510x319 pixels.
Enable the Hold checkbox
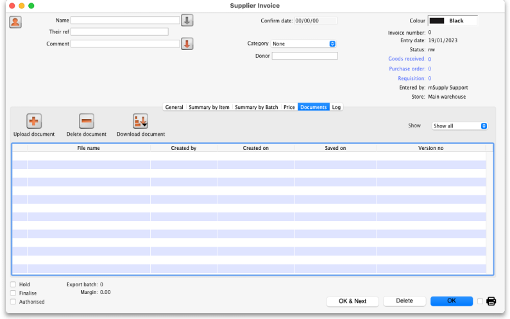(13, 284)
